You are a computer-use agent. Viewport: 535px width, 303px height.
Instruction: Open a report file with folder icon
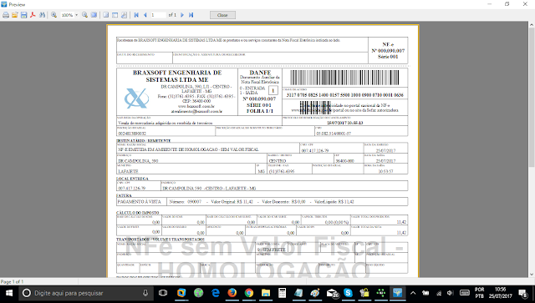pos(15,15)
